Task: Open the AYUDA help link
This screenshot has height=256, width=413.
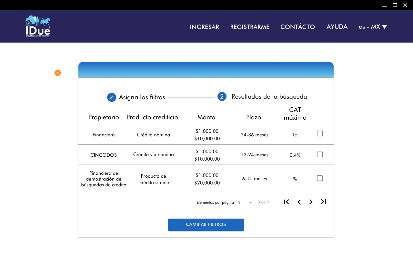Action: pos(337,26)
